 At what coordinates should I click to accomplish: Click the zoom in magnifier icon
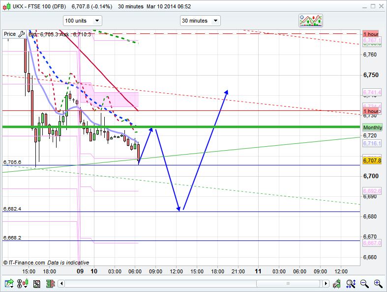coord(378,283)
